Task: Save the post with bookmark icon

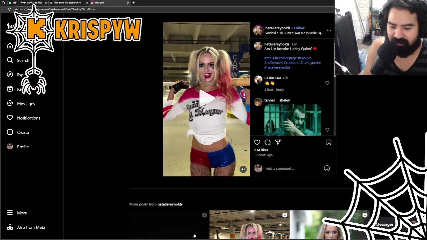Action: [329, 142]
